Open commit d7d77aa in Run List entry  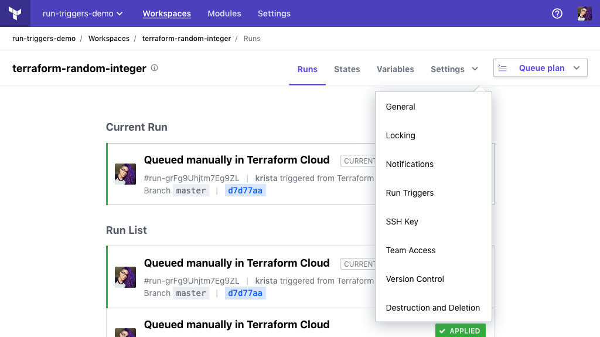click(246, 294)
